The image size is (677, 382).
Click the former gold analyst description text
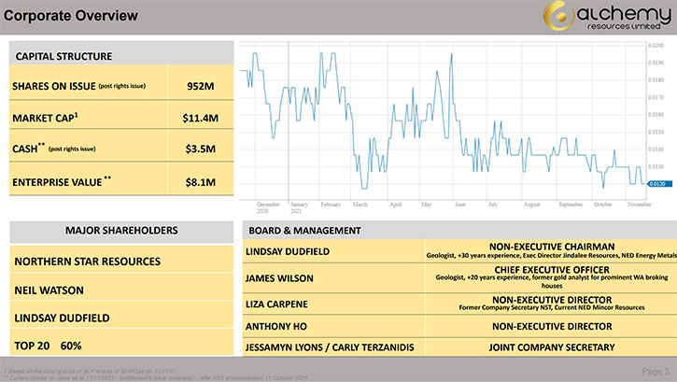pos(552,281)
